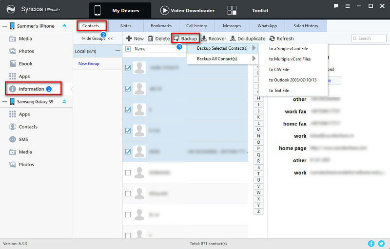Expand Backup All Contact(s) submenu
Screen dimensions: 390x249
[x=222, y=58]
